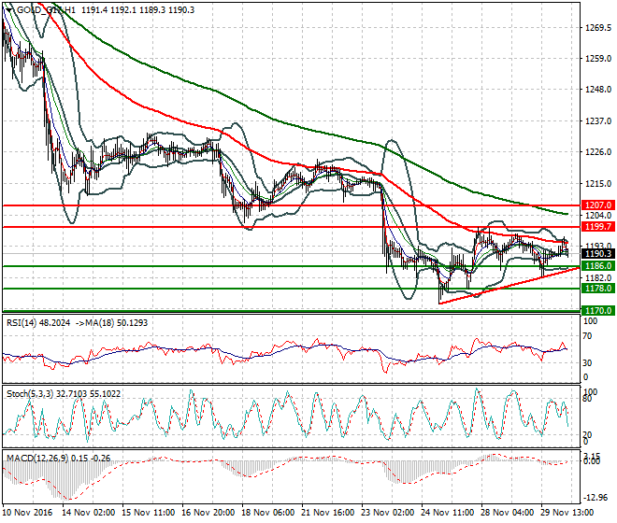Click the 1237.0 price axis value
This screenshot has width=617, height=523.
pos(598,121)
